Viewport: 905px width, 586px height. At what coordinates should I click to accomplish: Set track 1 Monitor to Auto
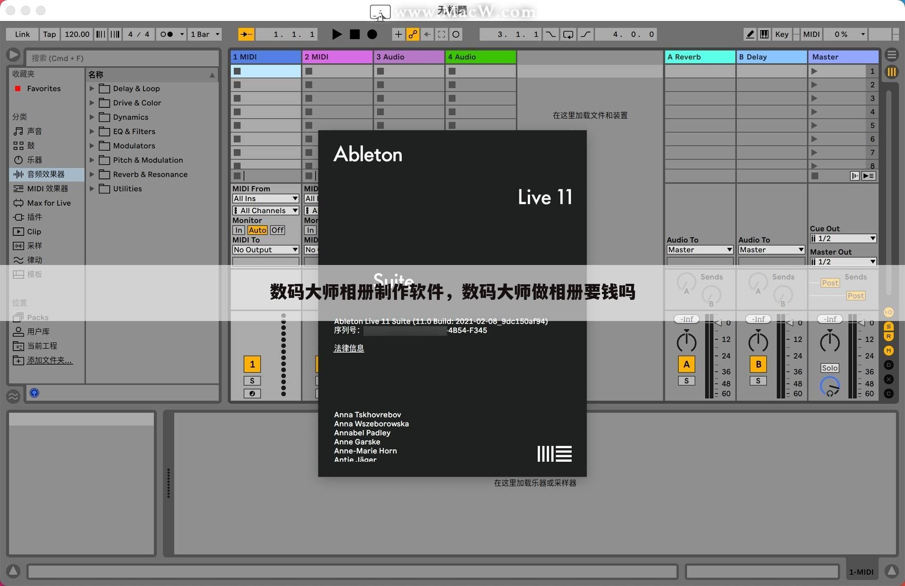[x=257, y=230]
